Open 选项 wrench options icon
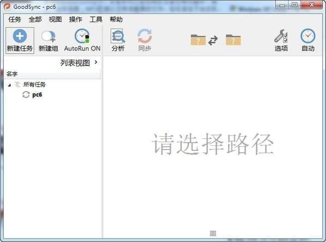Screen dimensions: 326x242 pos(281,36)
